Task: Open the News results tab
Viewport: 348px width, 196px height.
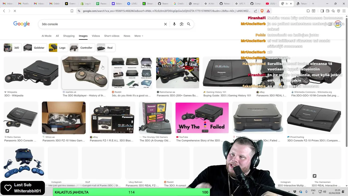Action: tap(127, 36)
